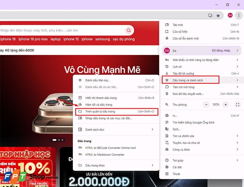Open bookmark HTML to BBCode Converter Online tool
The image size is (244, 187).
[x=116, y=148]
